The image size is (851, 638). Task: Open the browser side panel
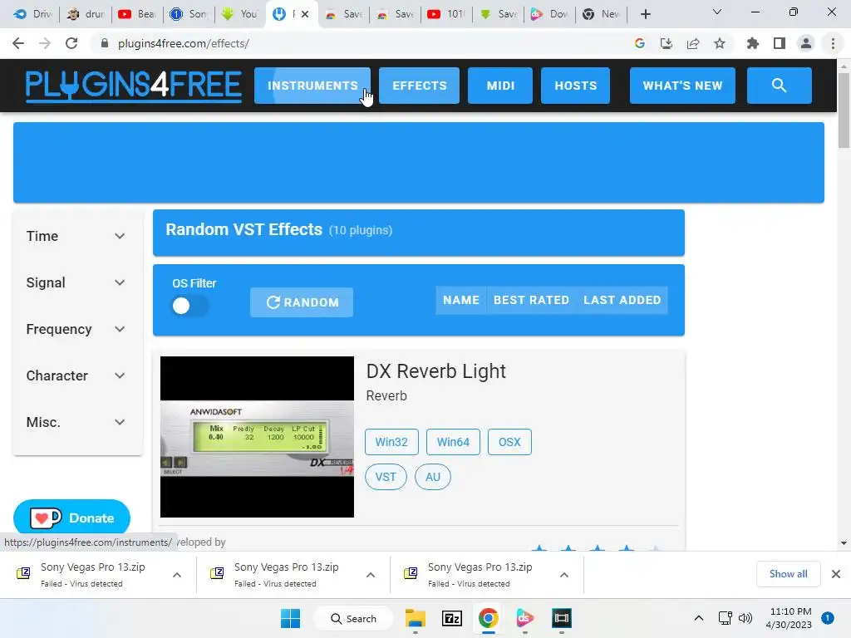780,43
